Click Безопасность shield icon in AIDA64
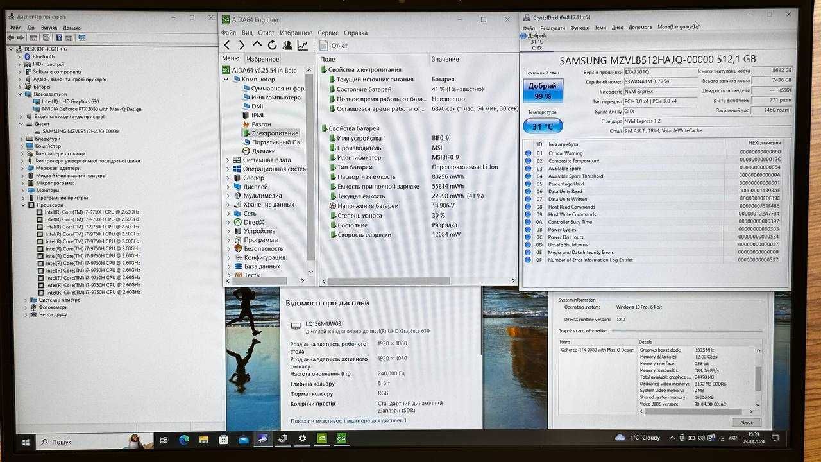Viewport: 821px width, 462px height. [x=237, y=248]
